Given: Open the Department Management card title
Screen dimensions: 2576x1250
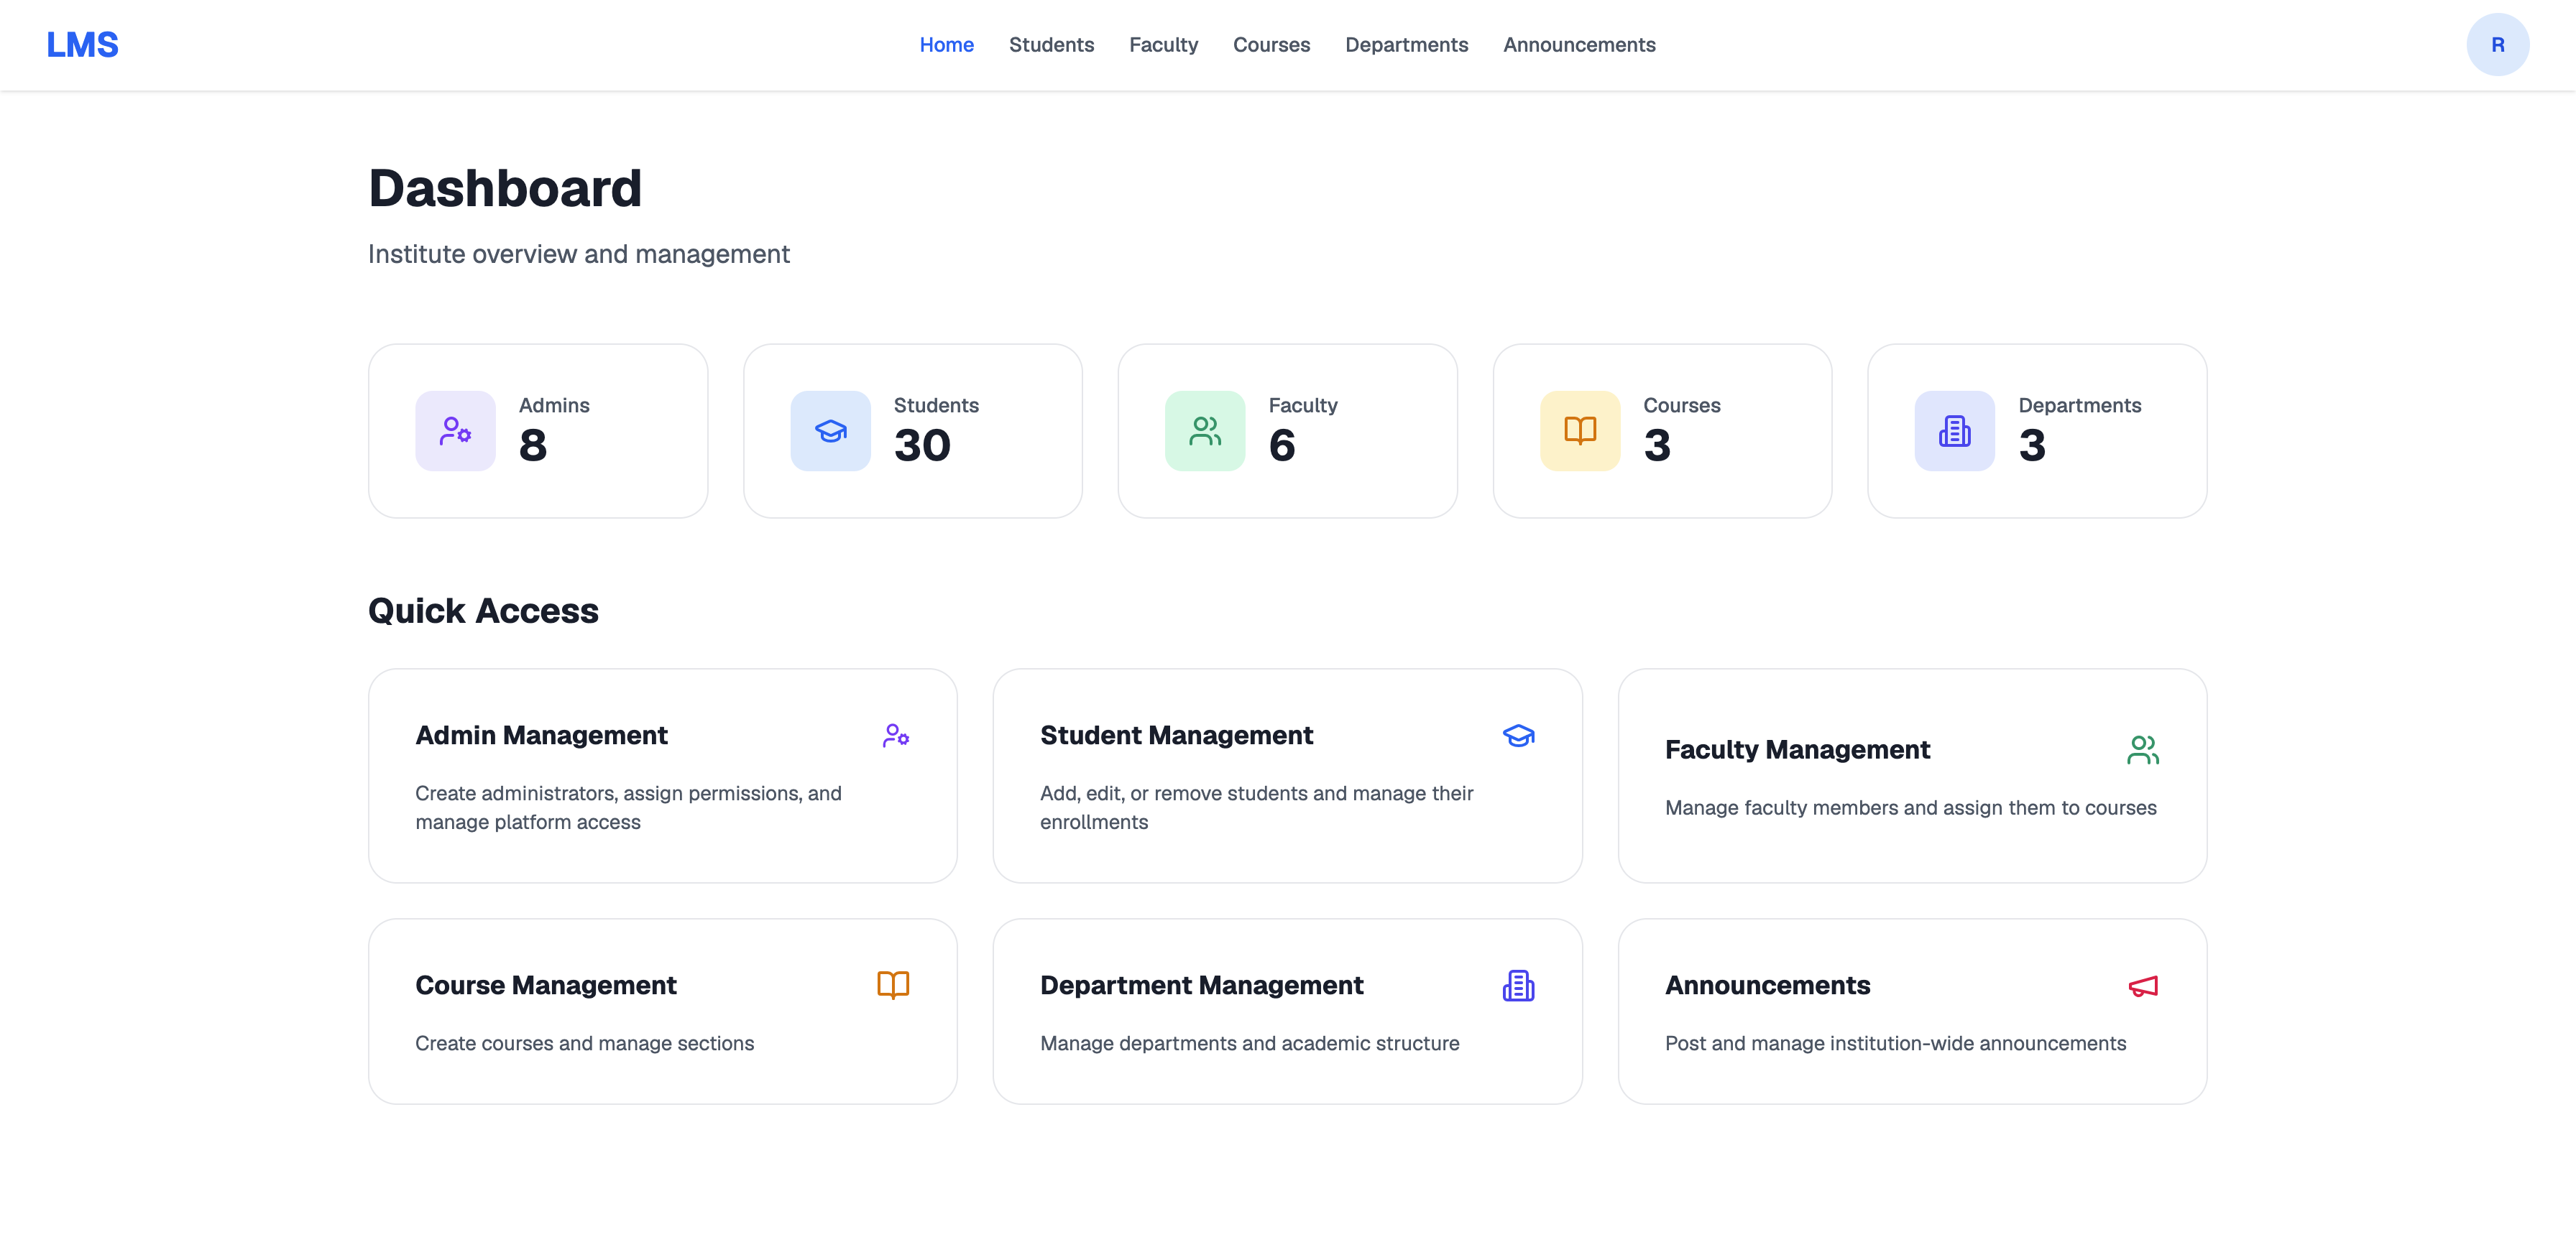Looking at the screenshot, I should 1201,985.
